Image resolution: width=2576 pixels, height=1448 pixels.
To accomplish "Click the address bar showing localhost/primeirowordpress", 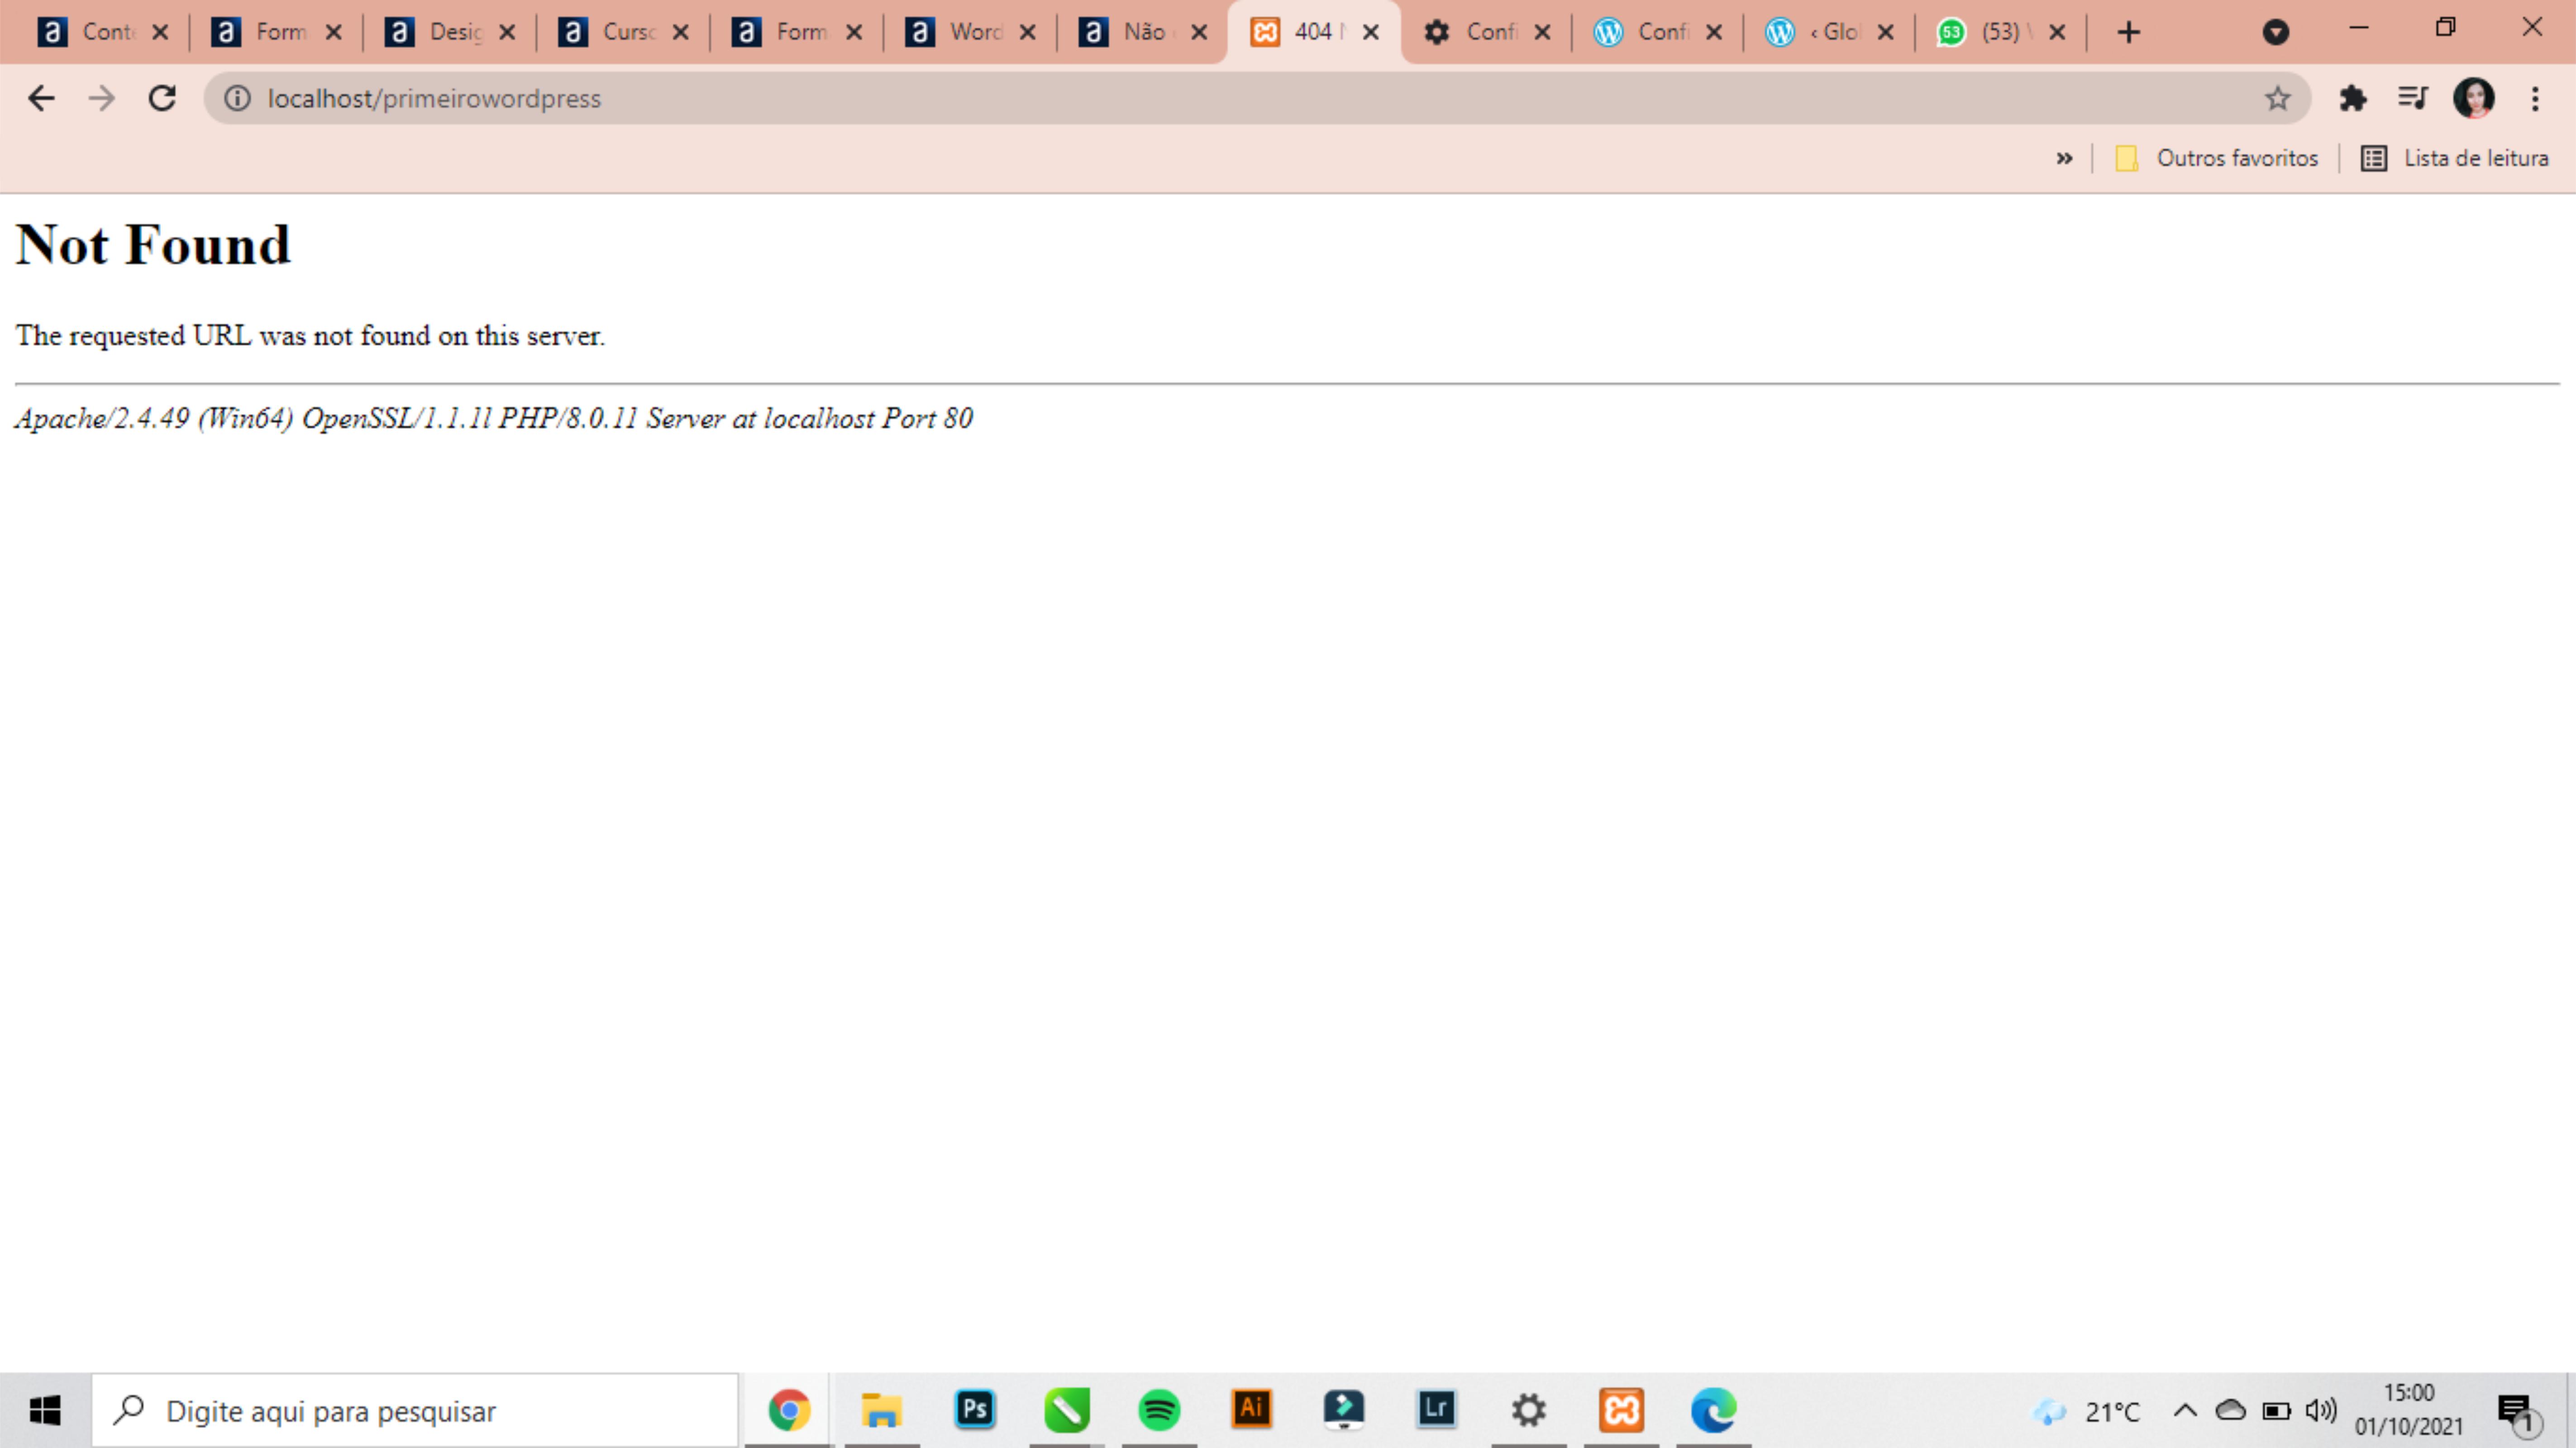I will [434, 97].
